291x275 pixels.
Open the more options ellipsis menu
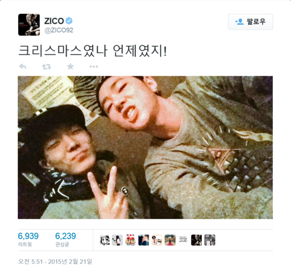pyautogui.click(x=94, y=67)
